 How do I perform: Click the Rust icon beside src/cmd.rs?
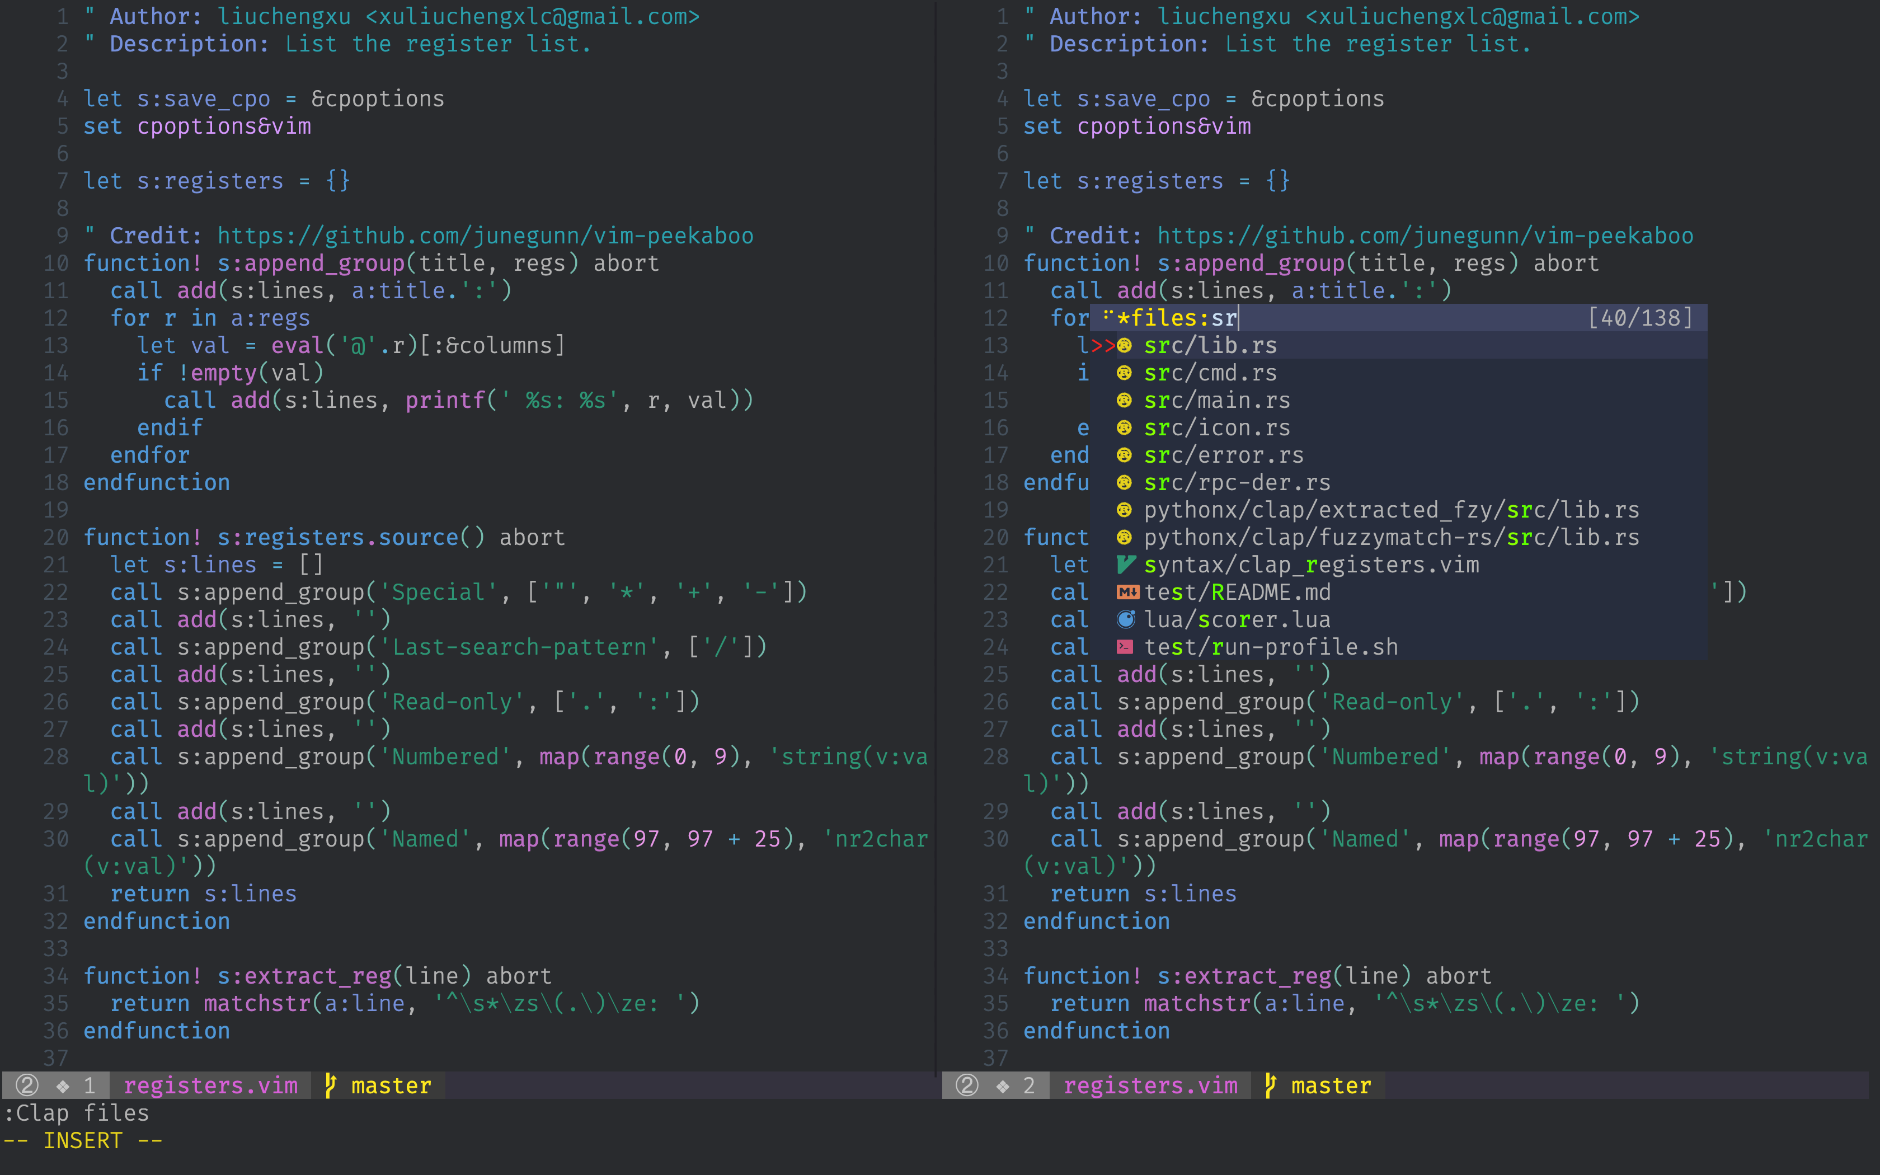pos(1124,373)
